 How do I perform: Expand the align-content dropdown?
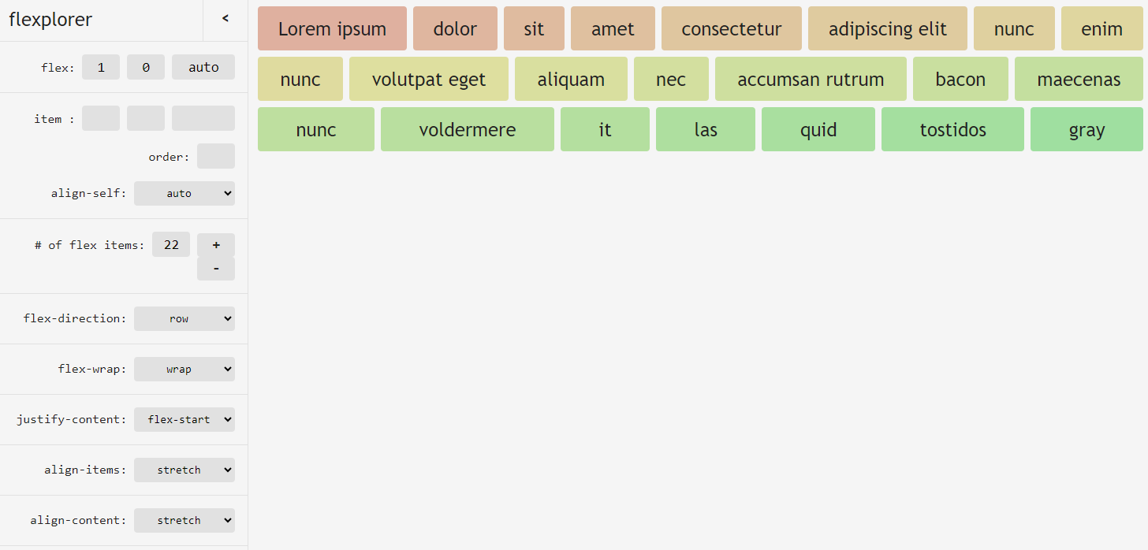[x=184, y=521]
